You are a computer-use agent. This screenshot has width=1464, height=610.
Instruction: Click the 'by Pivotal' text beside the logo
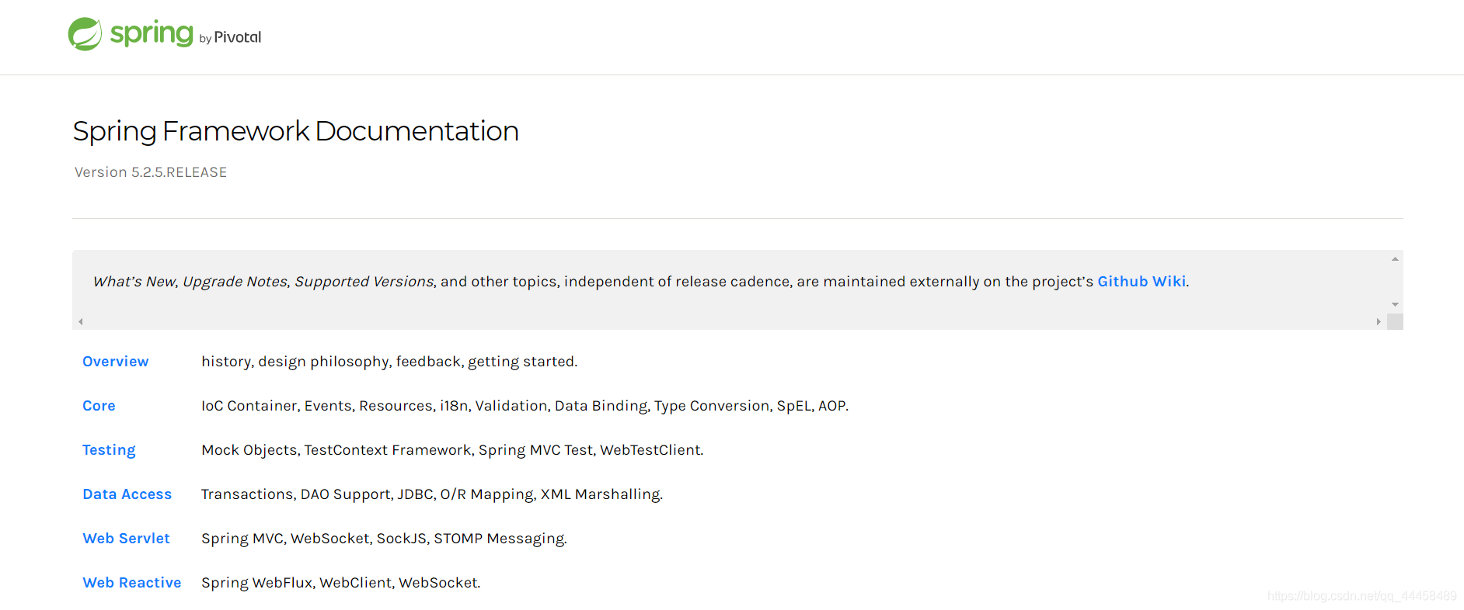[230, 37]
